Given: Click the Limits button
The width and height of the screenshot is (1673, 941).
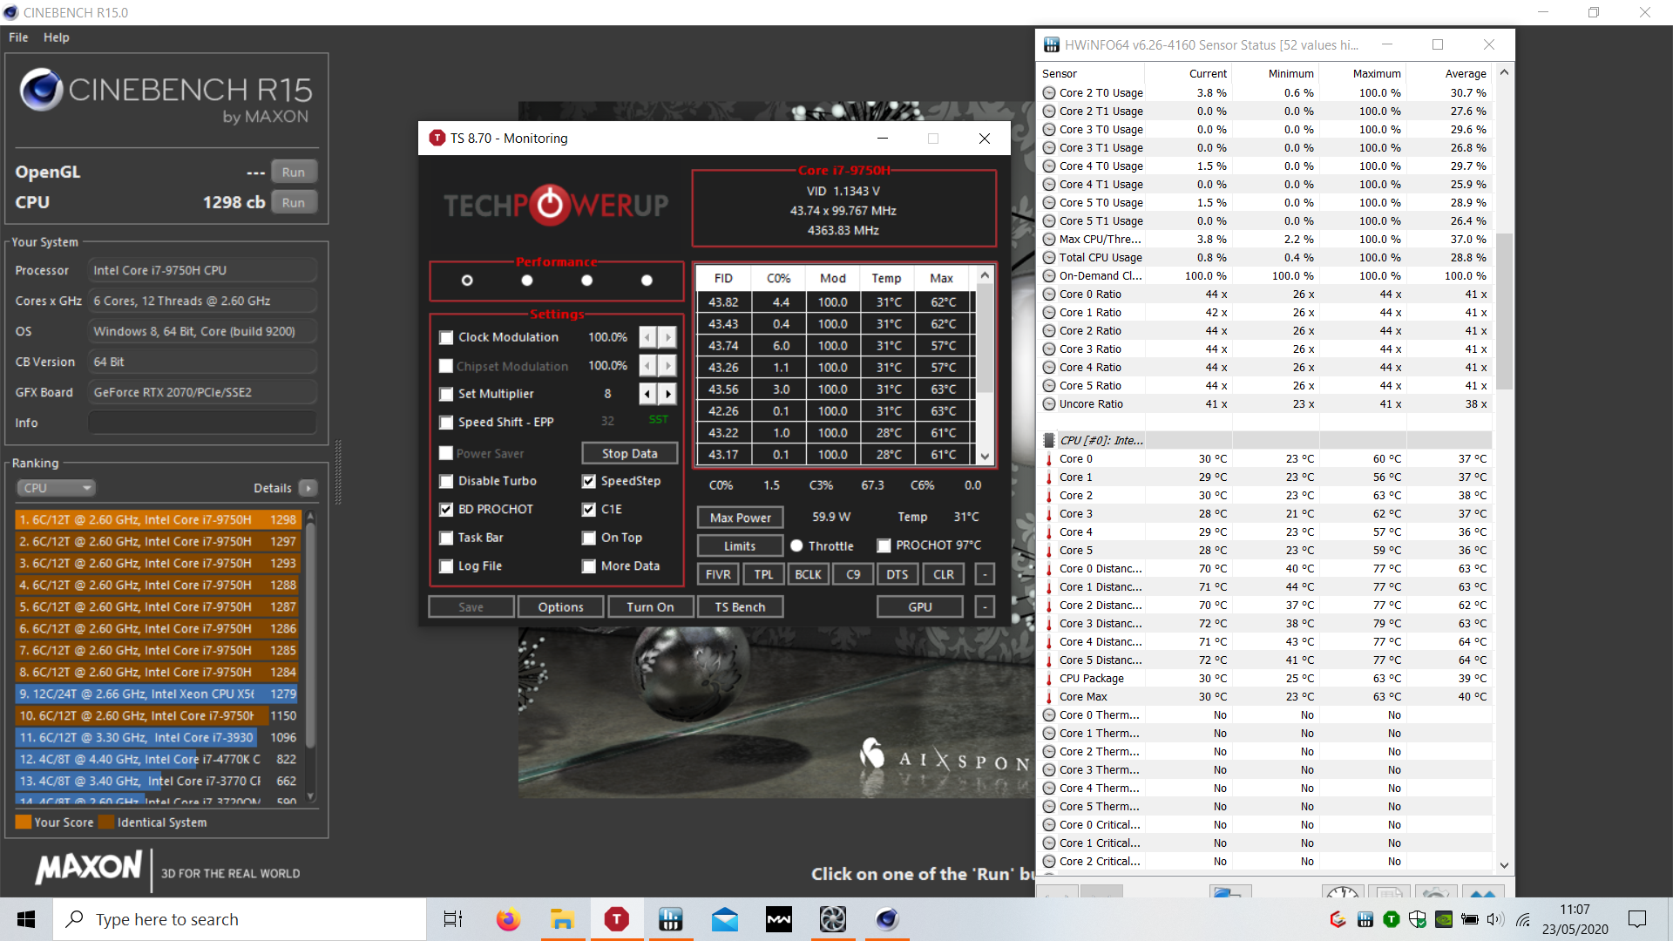Looking at the screenshot, I should click(740, 546).
